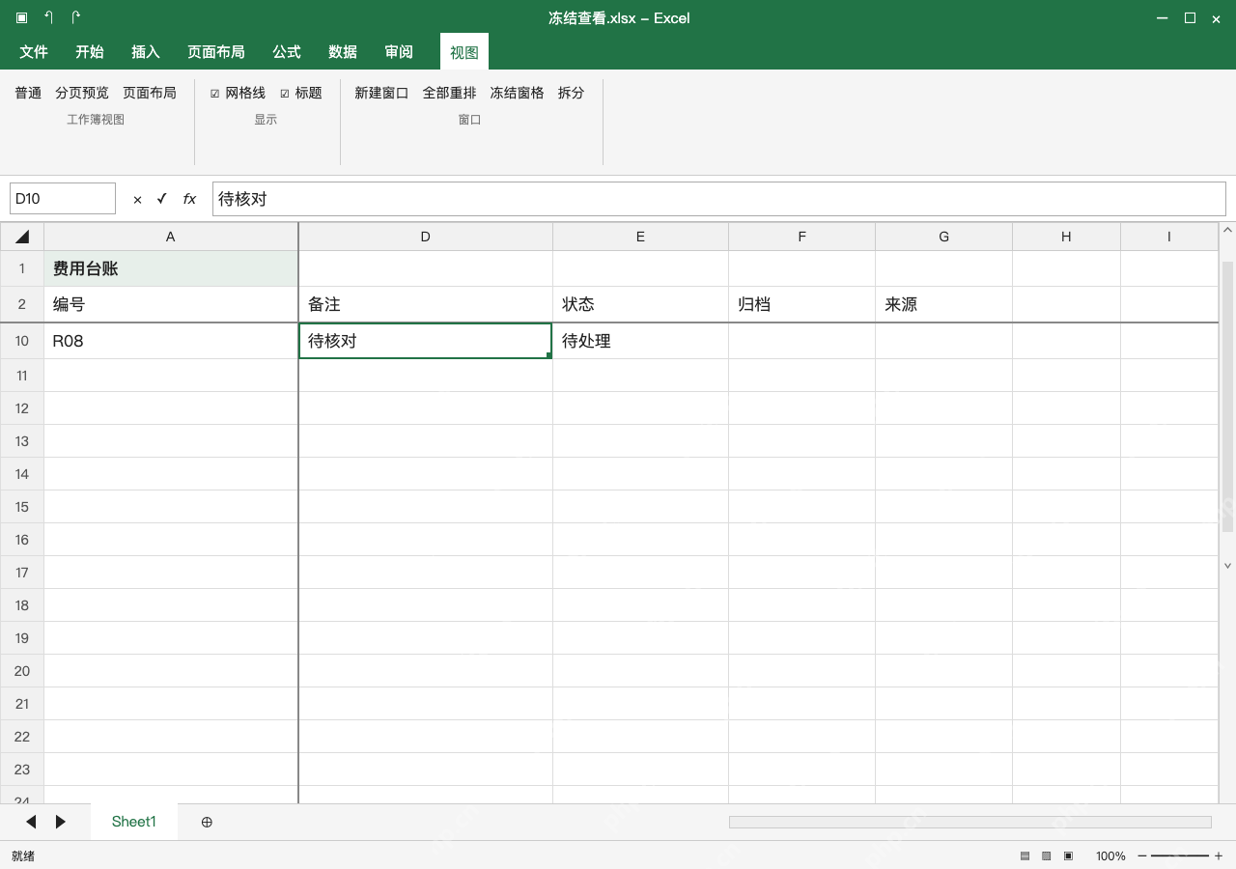Adjust the zoom slider in status bar
Viewport: 1236px width, 869px height.
(1180, 856)
